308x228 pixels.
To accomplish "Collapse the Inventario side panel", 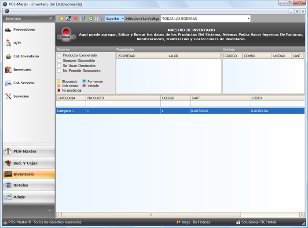I will [x=51, y=18].
